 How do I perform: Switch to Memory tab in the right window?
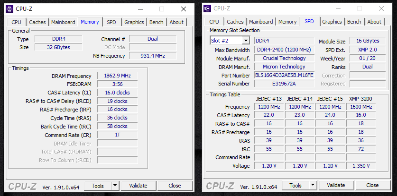(287, 22)
